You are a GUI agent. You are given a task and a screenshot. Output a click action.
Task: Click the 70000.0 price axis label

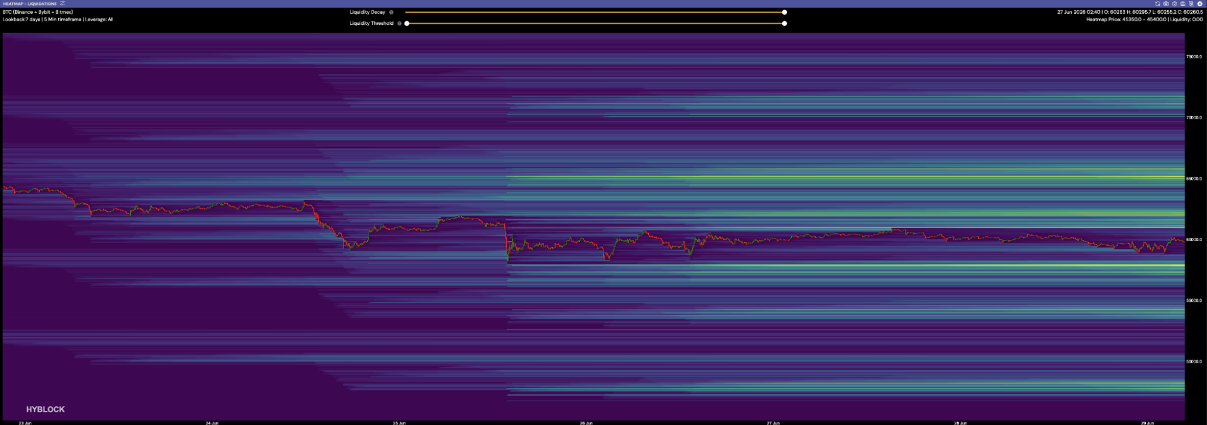pyautogui.click(x=1194, y=117)
